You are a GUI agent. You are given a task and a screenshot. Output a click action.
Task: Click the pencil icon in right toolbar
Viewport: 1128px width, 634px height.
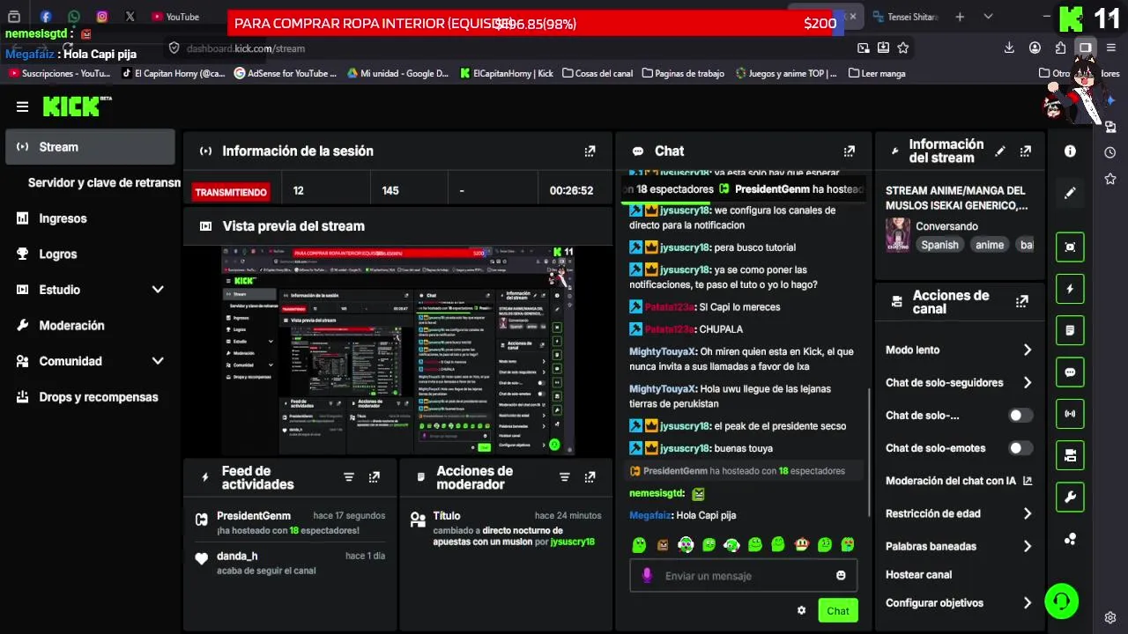point(1070,193)
